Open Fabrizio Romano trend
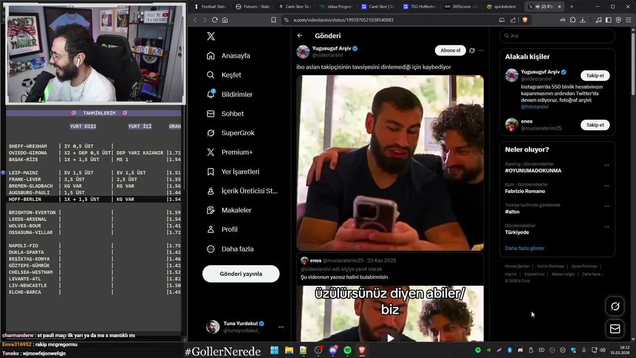This screenshot has height=358, width=636. pos(525,191)
